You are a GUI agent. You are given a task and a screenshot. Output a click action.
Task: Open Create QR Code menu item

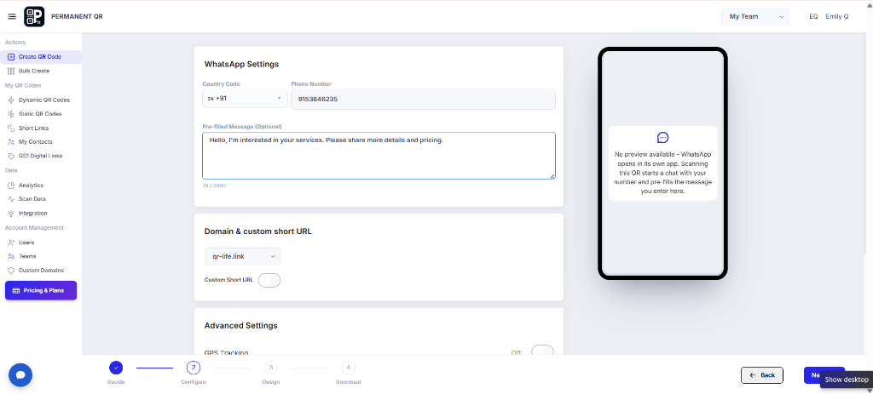(42, 57)
